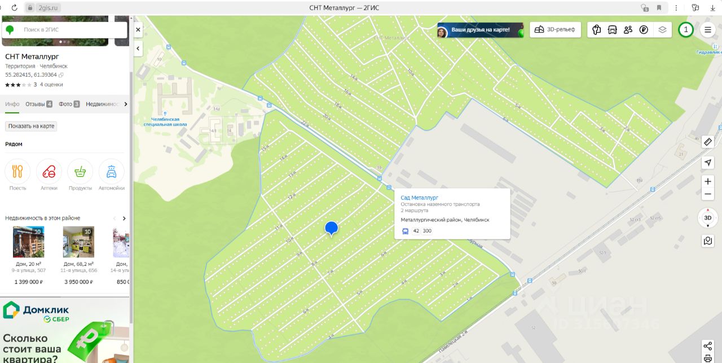
Task: Show next real estate listings with the right chevron
Action: [124, 218]
